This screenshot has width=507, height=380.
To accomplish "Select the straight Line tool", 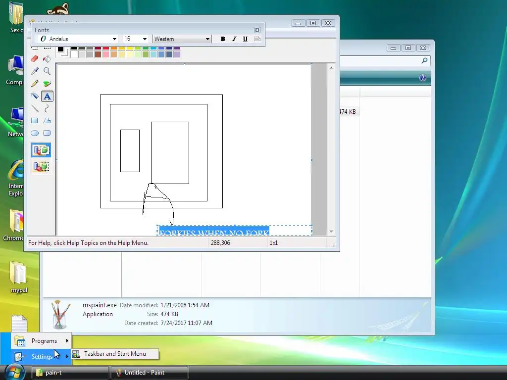I will tap(35, 108).
